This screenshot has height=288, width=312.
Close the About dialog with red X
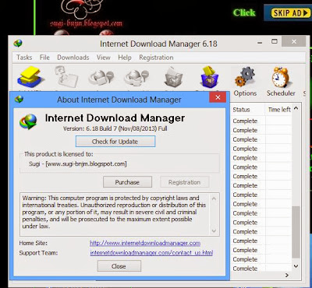point(218,97)
